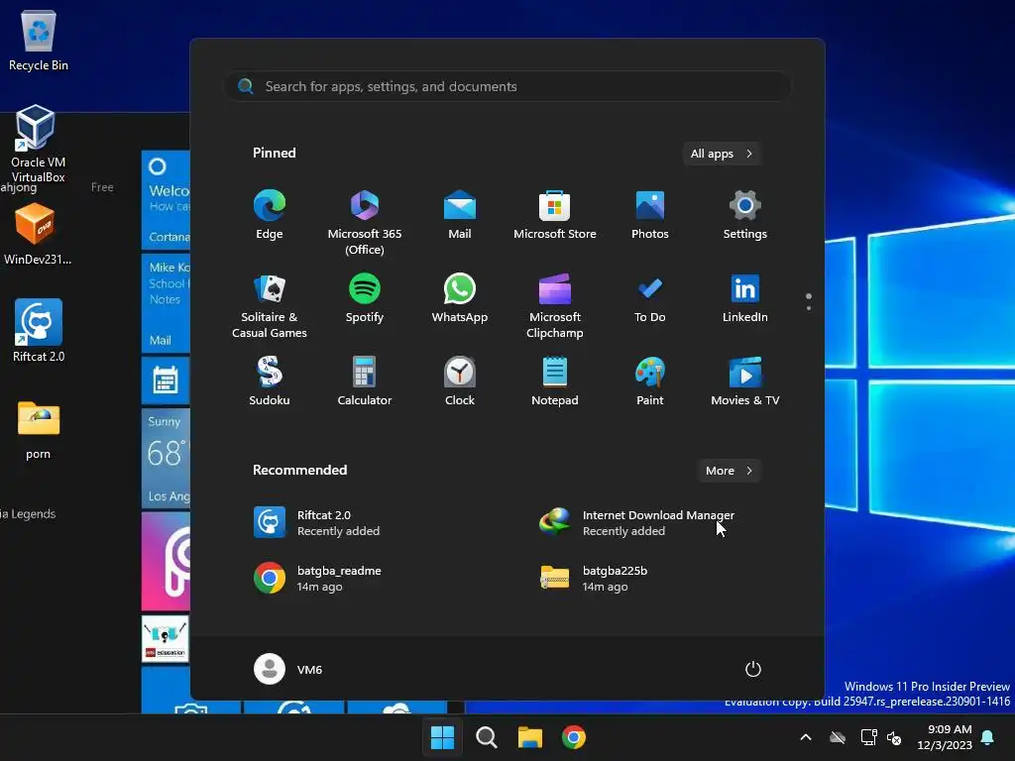Launch LinkedIn

coord(745,299)
